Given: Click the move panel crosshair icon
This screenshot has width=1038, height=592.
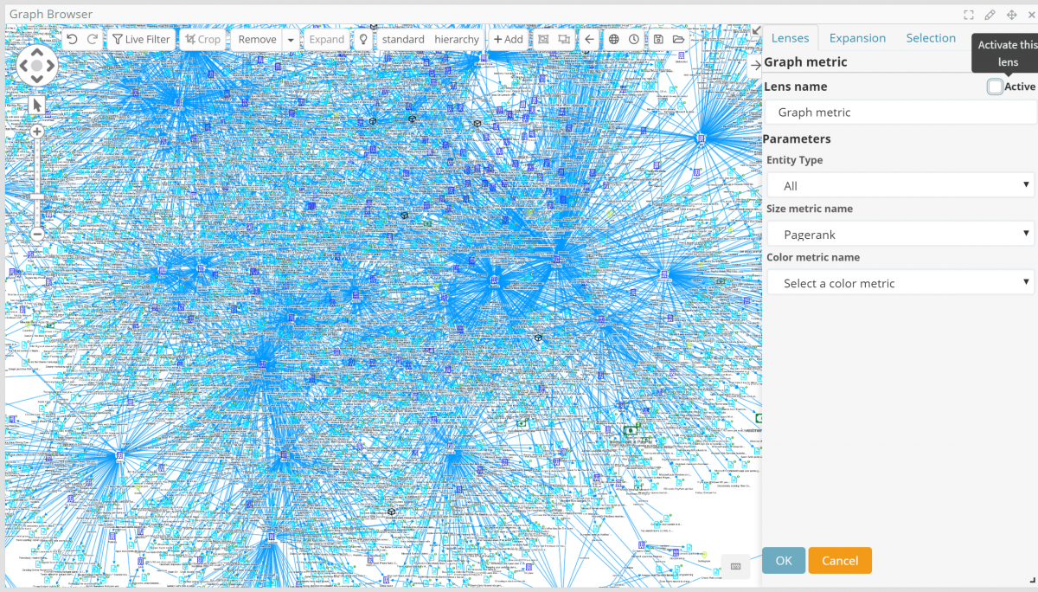Looking at the screenshot, I should (1011, 15).
